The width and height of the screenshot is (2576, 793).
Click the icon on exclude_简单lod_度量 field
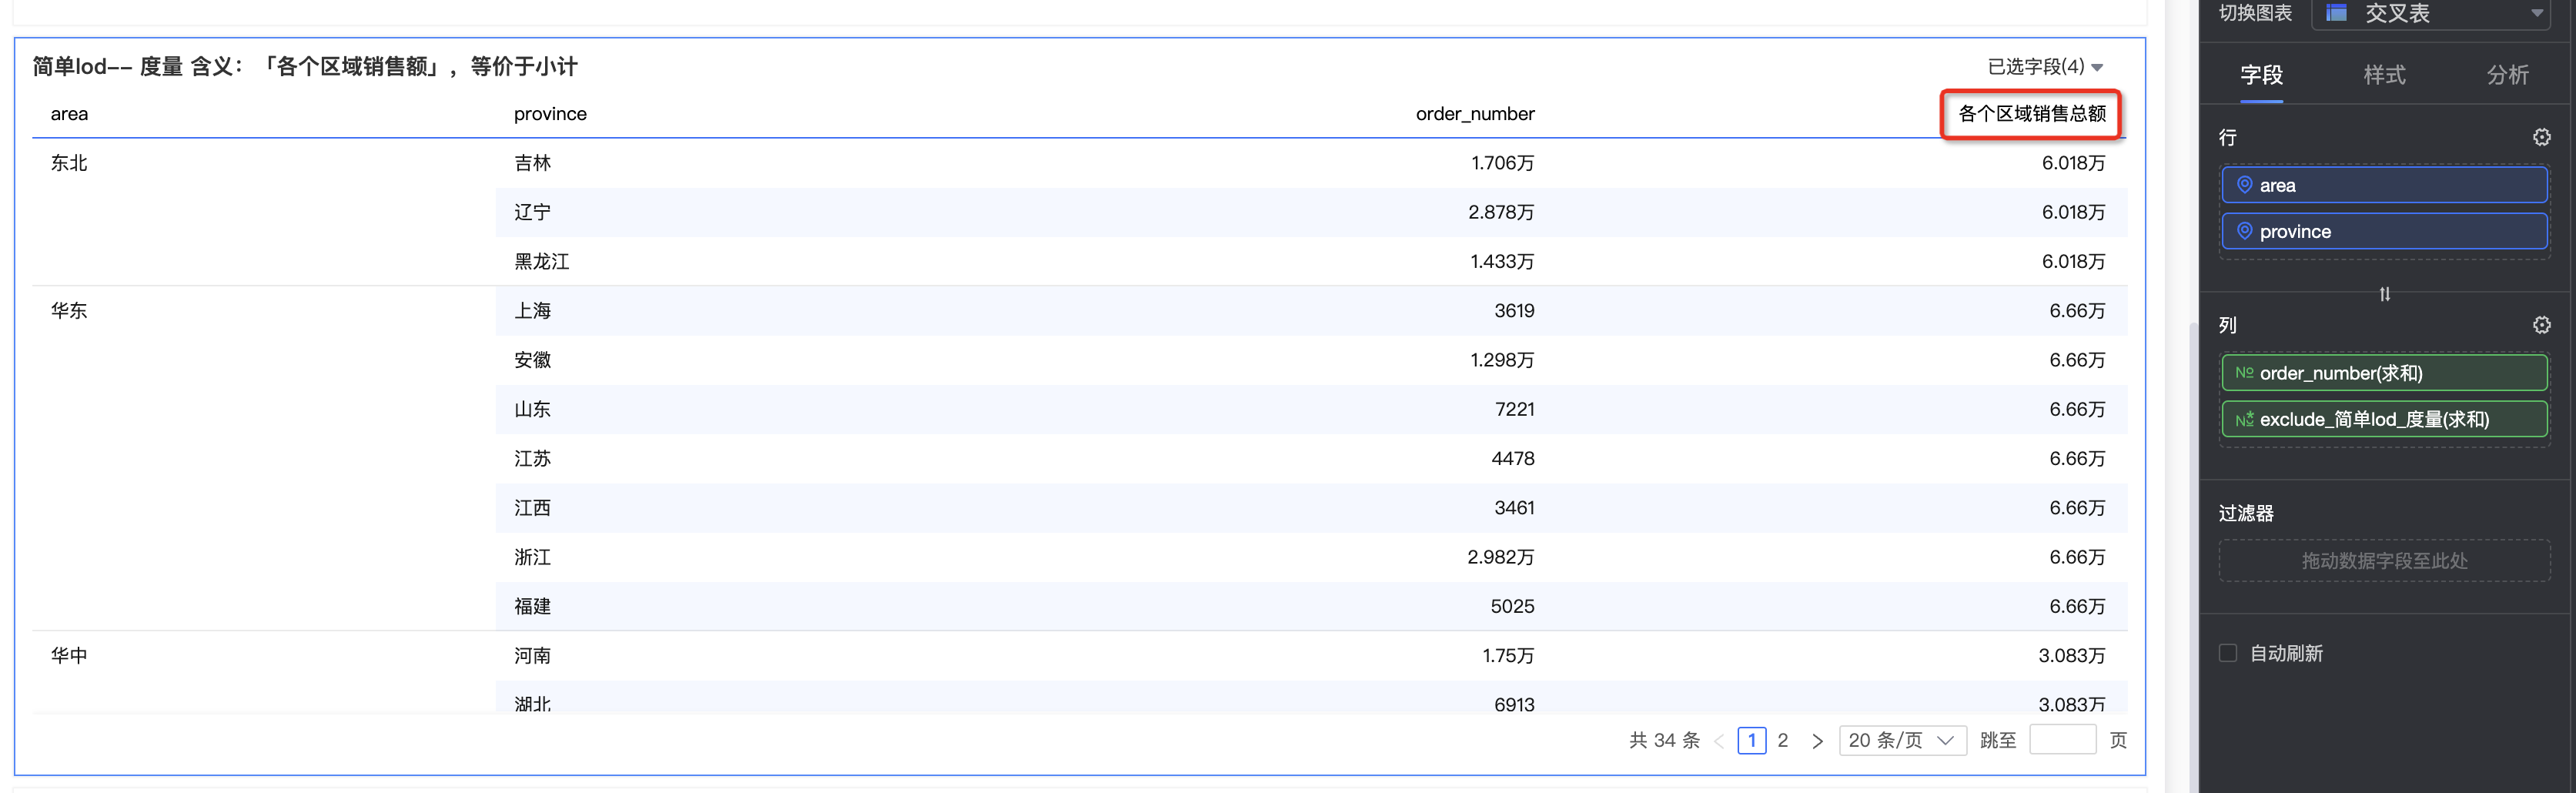[x=2244, y=419]
